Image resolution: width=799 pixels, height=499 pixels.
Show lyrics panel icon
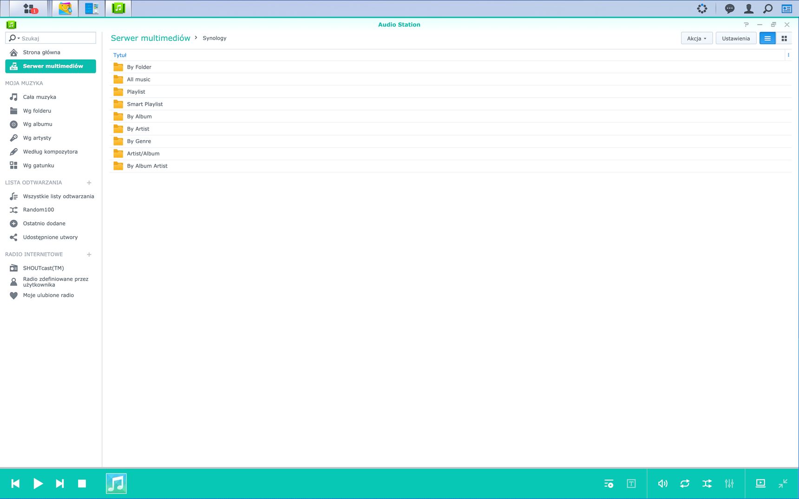(x=631, y=484)
